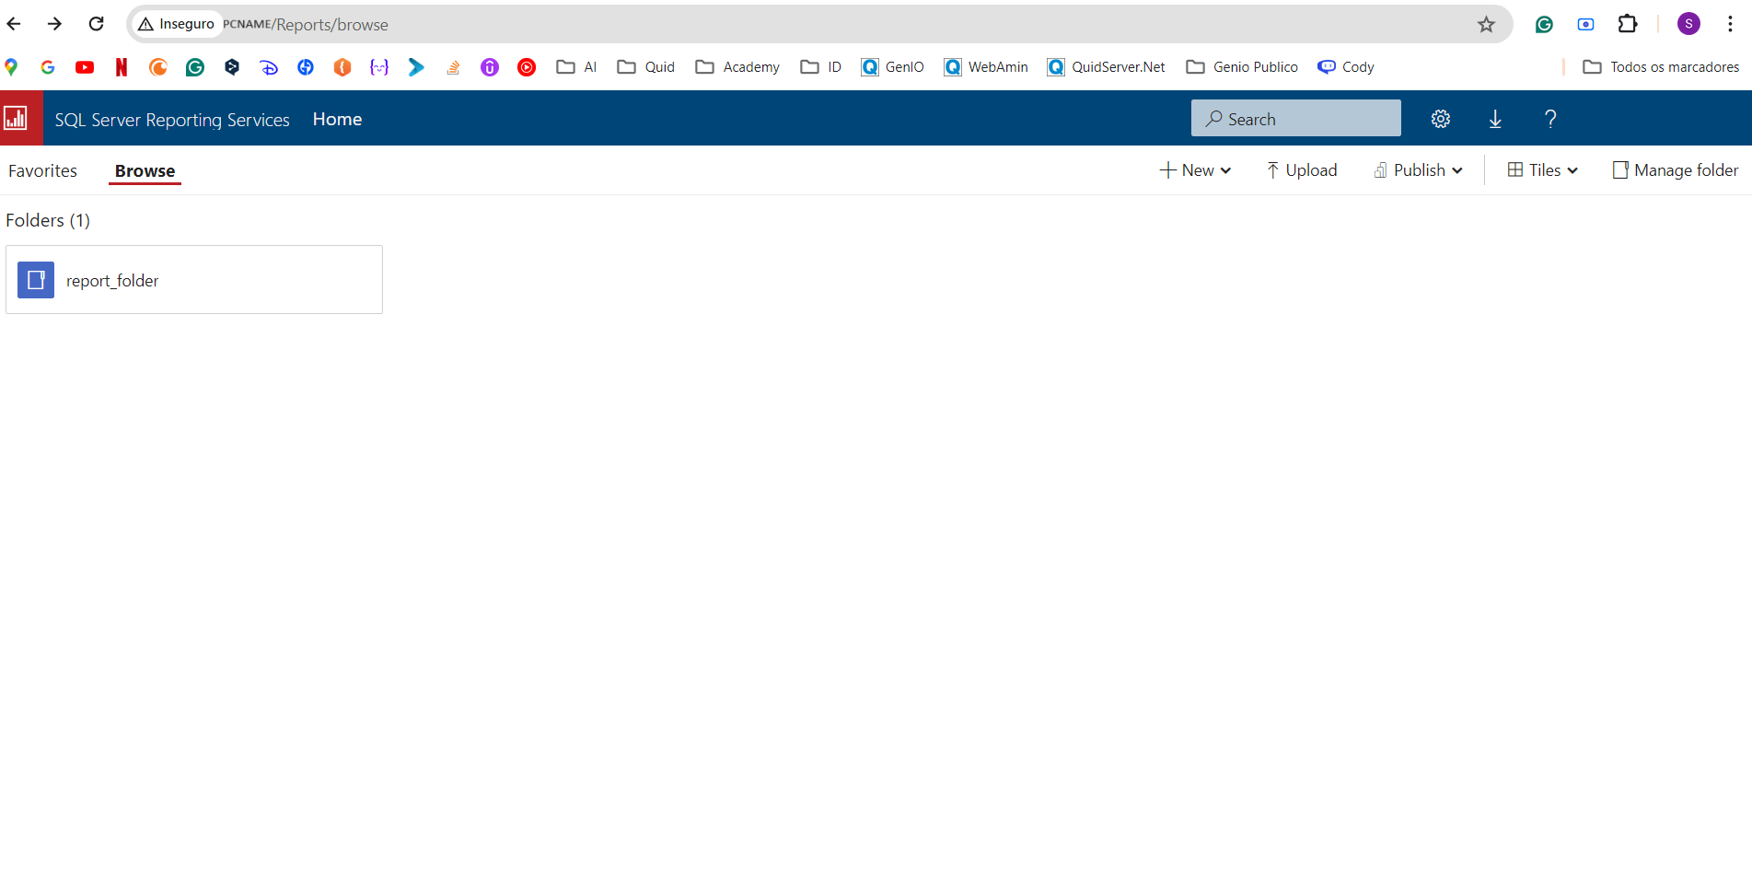
Task: Click the browser address bar URL
Action: point(306,25)
